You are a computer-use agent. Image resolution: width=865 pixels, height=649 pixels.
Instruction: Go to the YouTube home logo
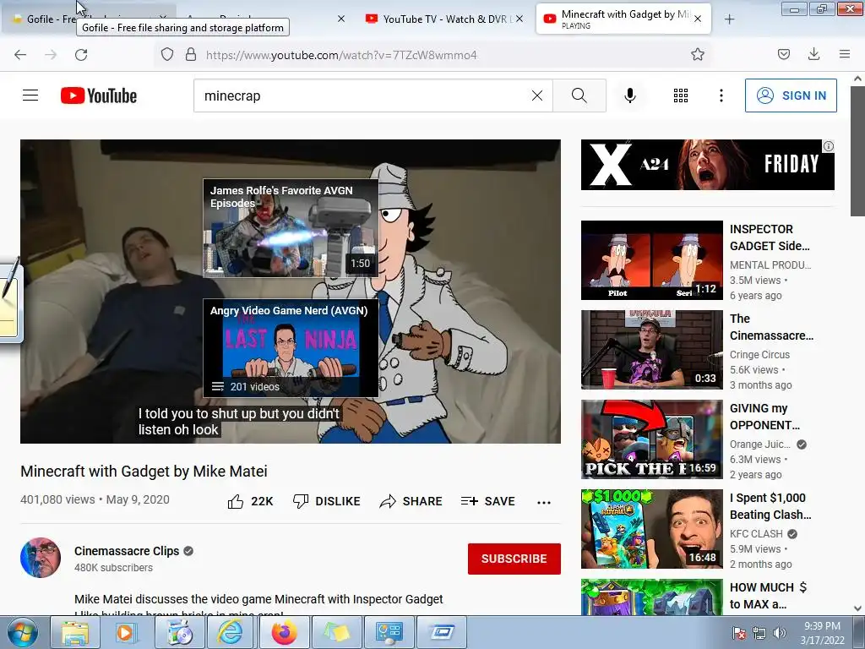(99, 95)
